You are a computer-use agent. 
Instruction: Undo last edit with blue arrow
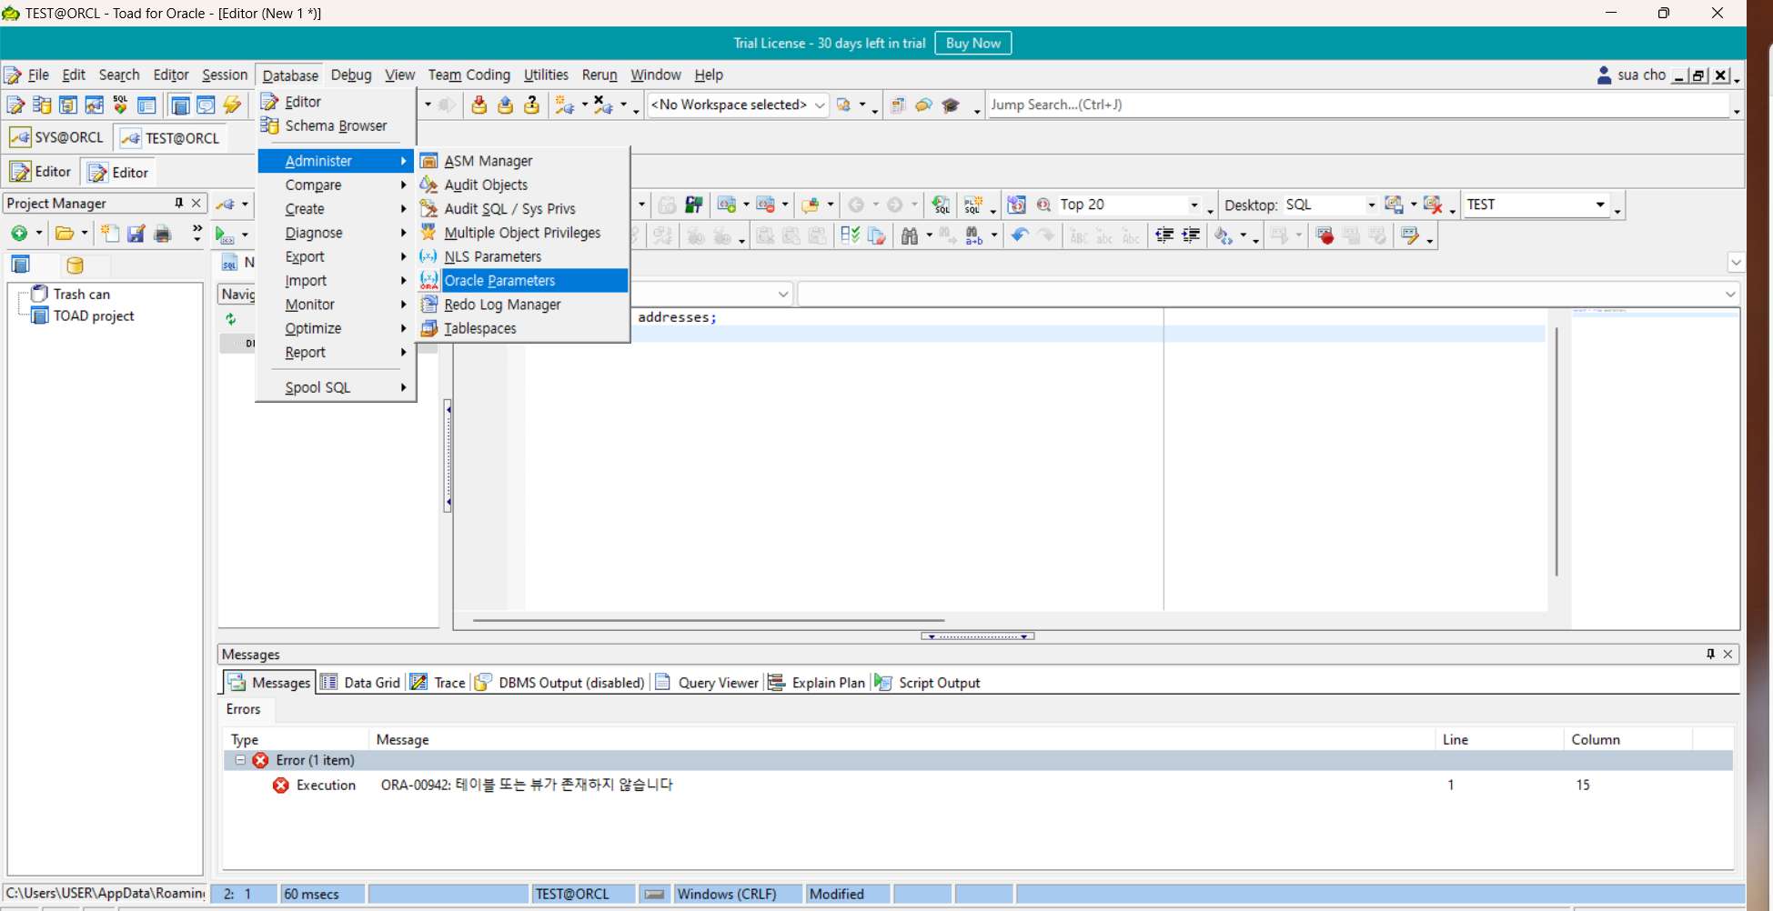1020,236
